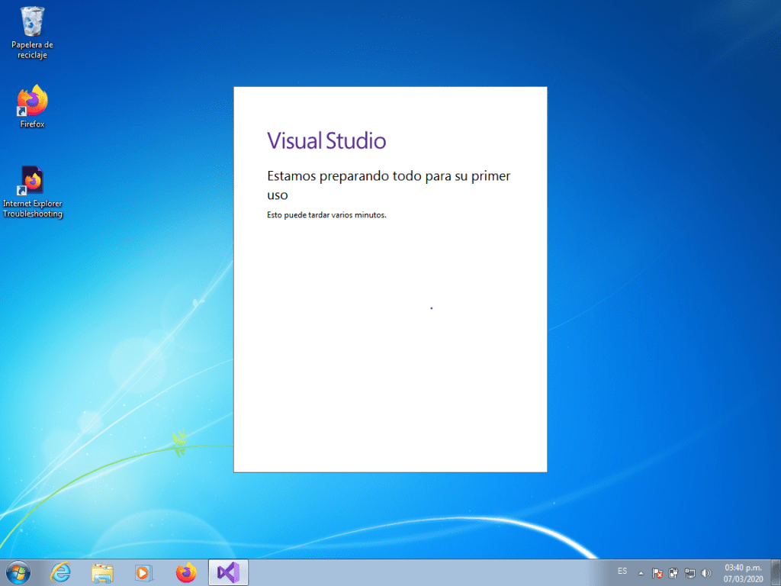This screenshot has width=781, height=586.
Task: Select Internet Explorer Troubleshooting desktop shortcut
Action: pyautogui.click(x=32, y=192)
